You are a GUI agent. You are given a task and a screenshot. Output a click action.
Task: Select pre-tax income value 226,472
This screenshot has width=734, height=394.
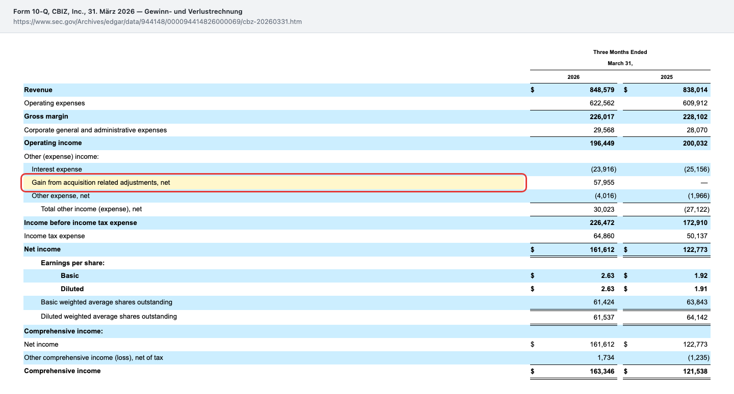601,223
